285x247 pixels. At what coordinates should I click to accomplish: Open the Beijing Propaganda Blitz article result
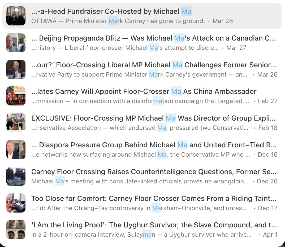pyautogui.click(x=142, y=43)
